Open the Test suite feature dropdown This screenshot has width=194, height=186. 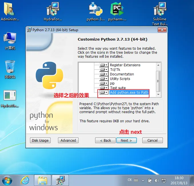[x=104, y=88]
